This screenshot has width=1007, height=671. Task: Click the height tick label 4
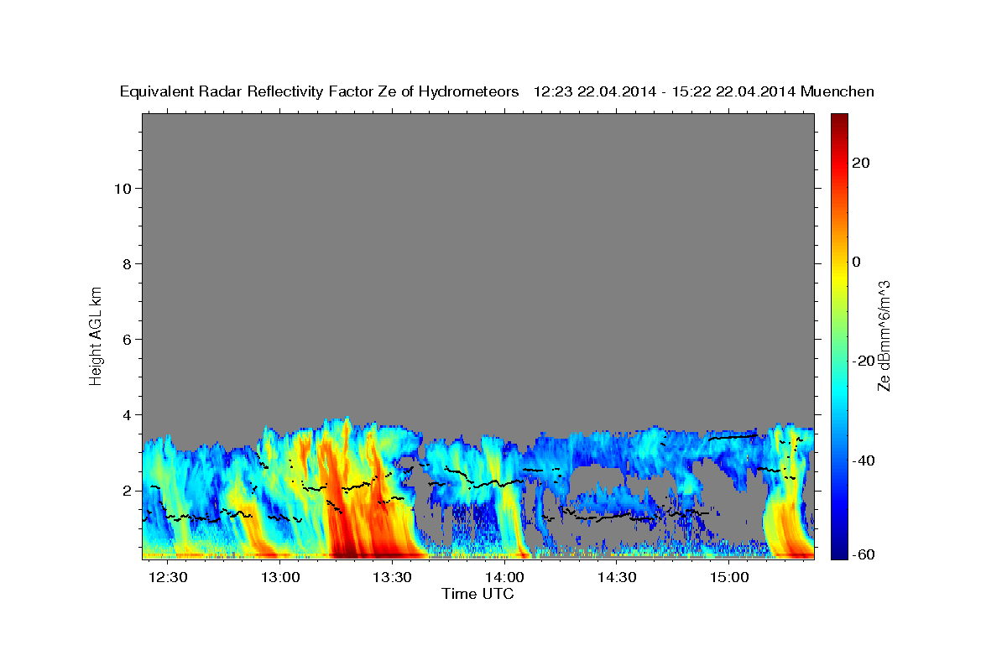point(128,414)
